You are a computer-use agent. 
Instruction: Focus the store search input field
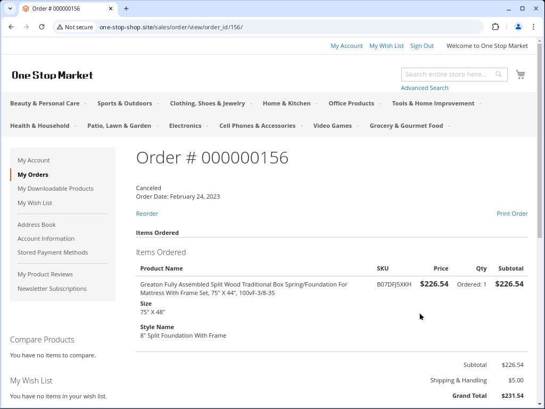[448, 75]
